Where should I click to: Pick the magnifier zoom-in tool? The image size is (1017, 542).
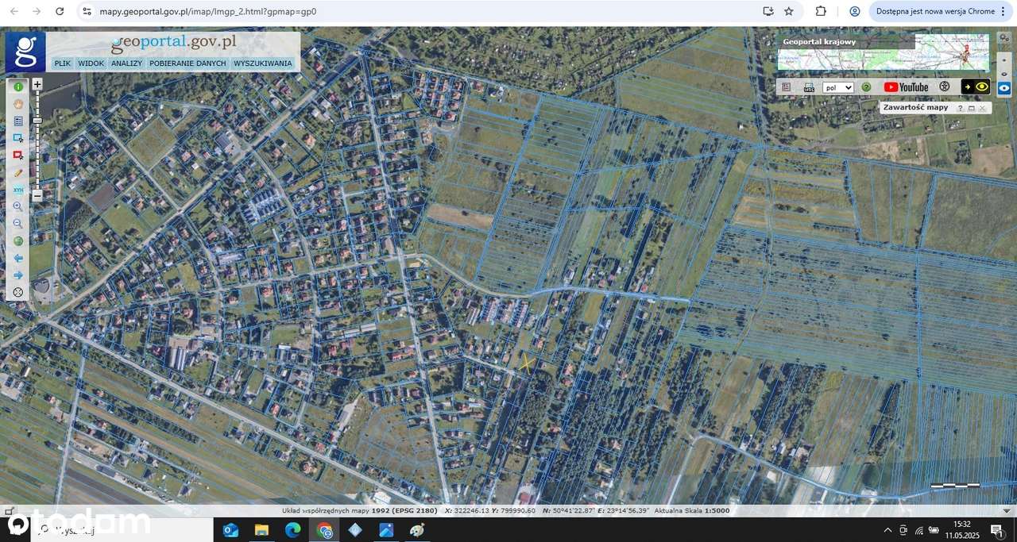point(18,206)
